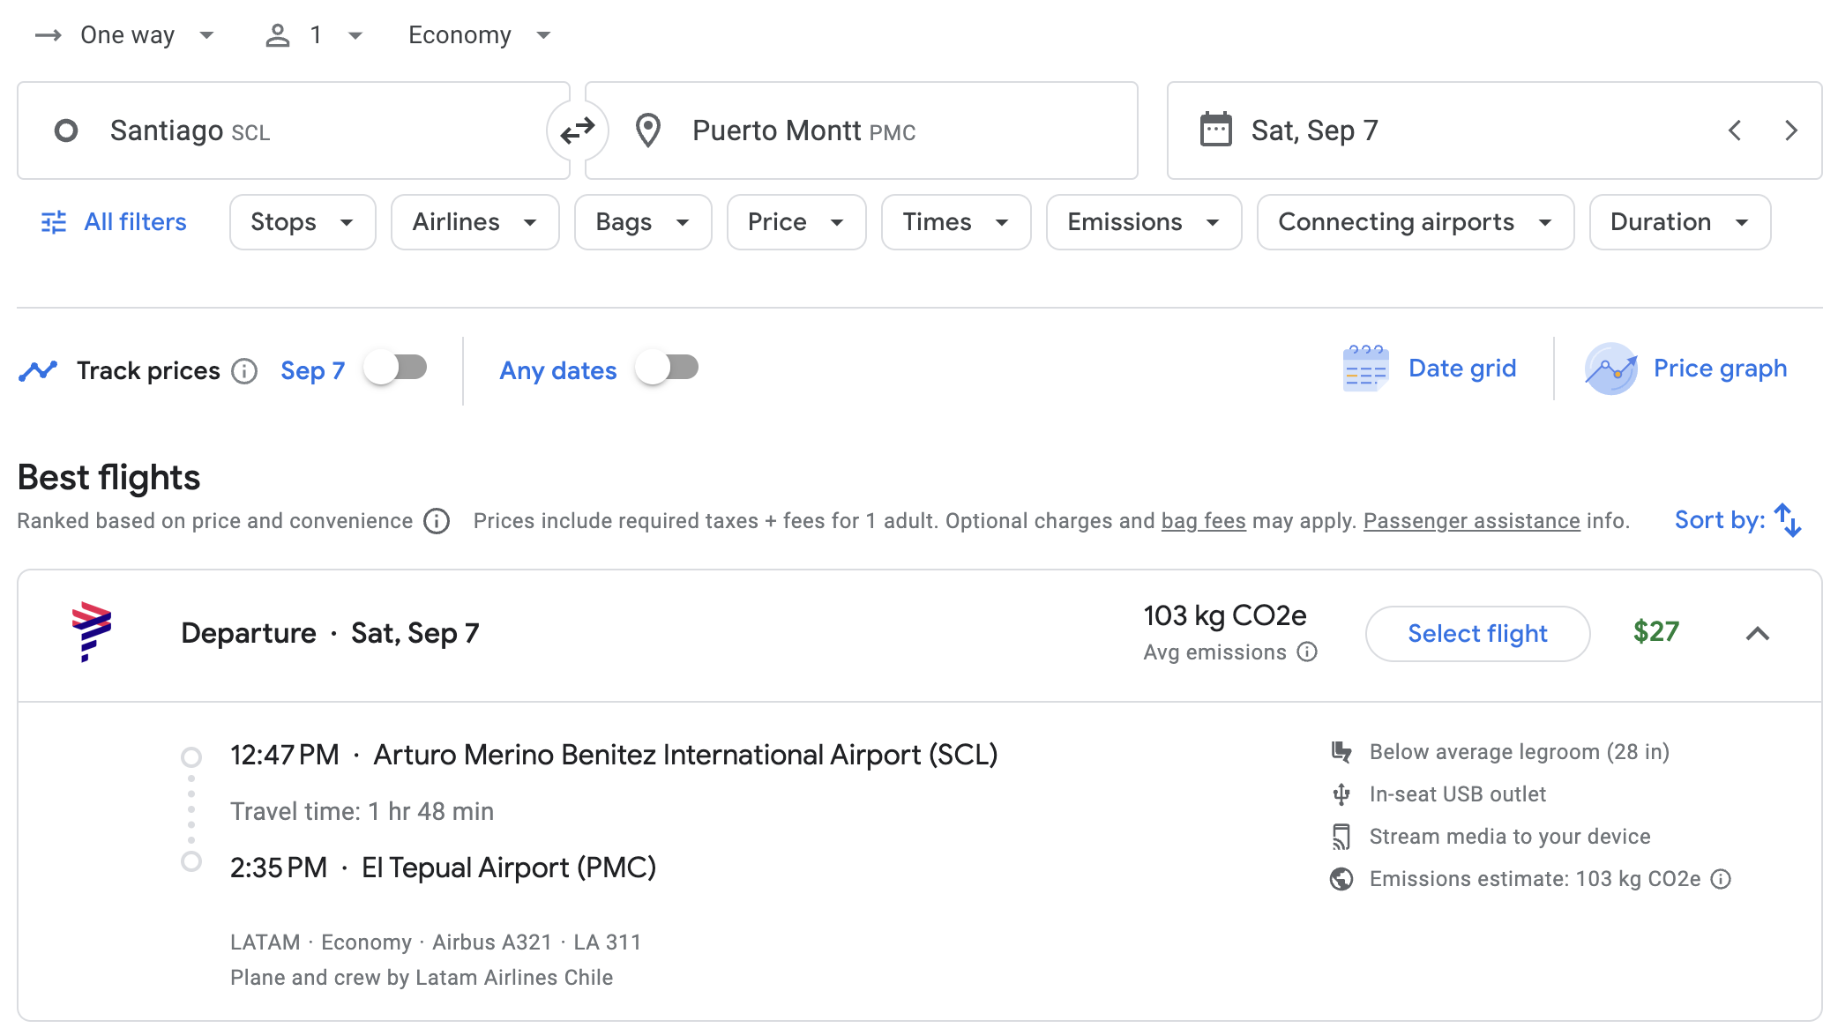This screenshot has width=1838, height=1028.
Task: Open the Times filter dropdown
Action: 956,222
